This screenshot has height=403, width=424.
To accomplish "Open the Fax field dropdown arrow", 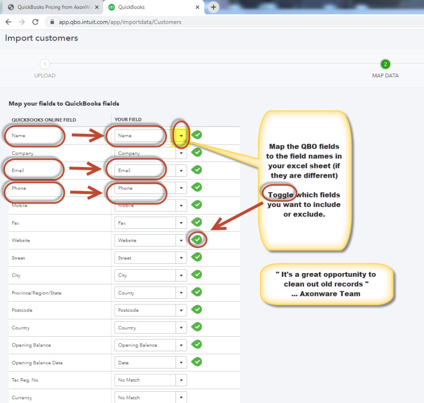I will [x=181, y=223].
